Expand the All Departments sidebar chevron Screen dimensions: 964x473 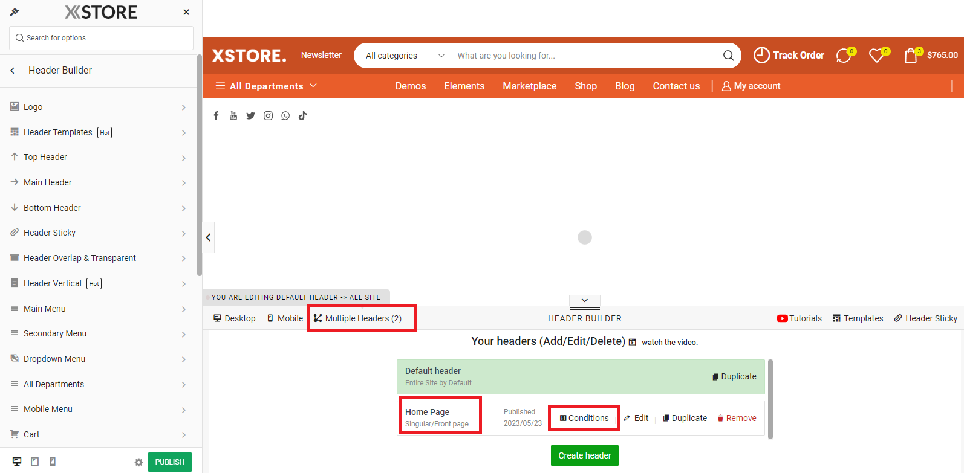click(x=183, y=385)
